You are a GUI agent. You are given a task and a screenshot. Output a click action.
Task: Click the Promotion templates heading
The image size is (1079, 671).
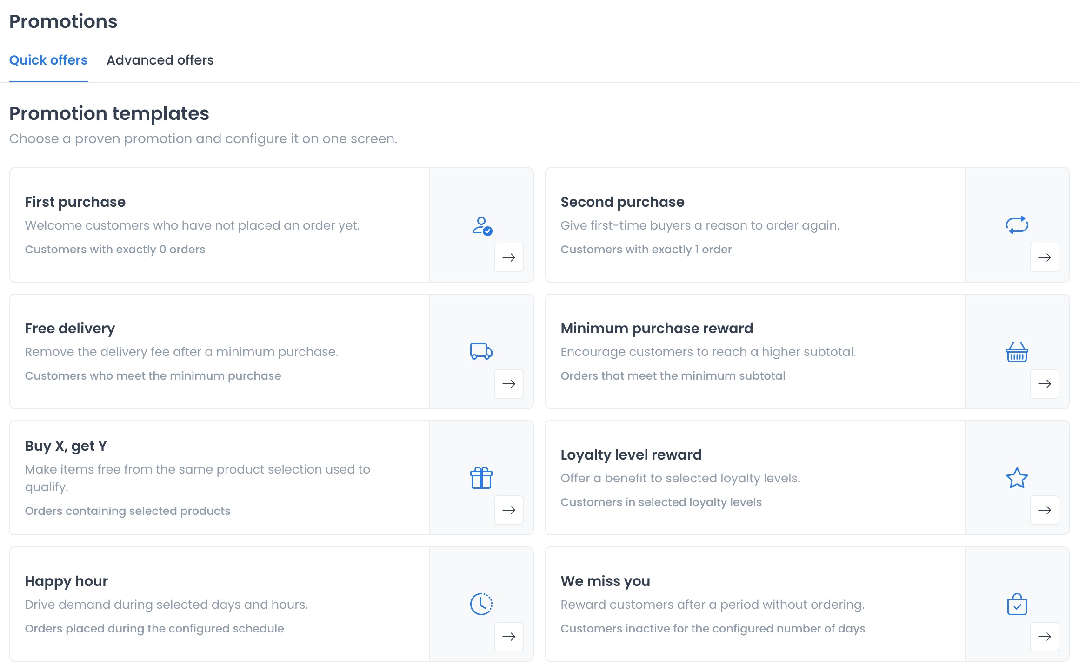pos(109,114)
